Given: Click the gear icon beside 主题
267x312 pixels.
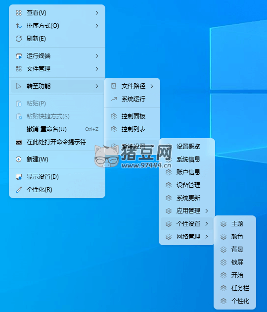Looking at the screenshot, I should tap(223, 224).
